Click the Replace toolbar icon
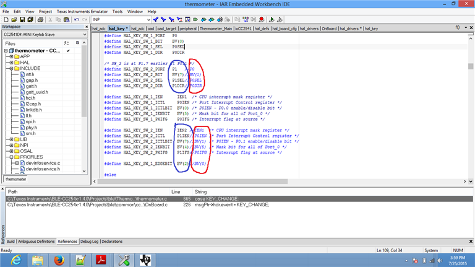 click(x=179, y=20)
